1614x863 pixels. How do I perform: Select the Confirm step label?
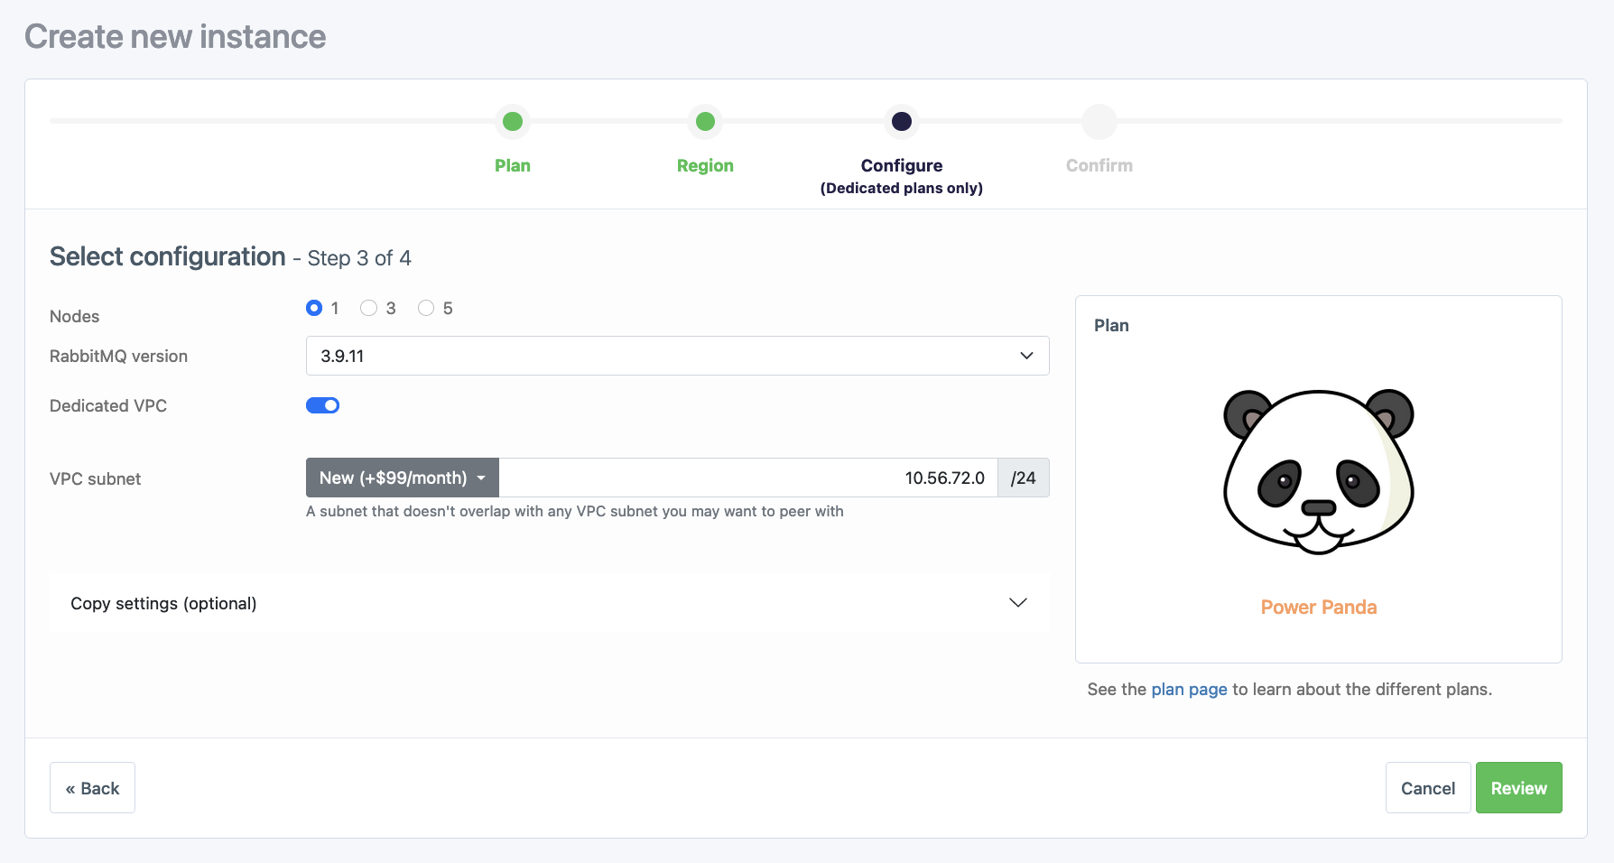pyautogui.click(x=1099, y=165)
